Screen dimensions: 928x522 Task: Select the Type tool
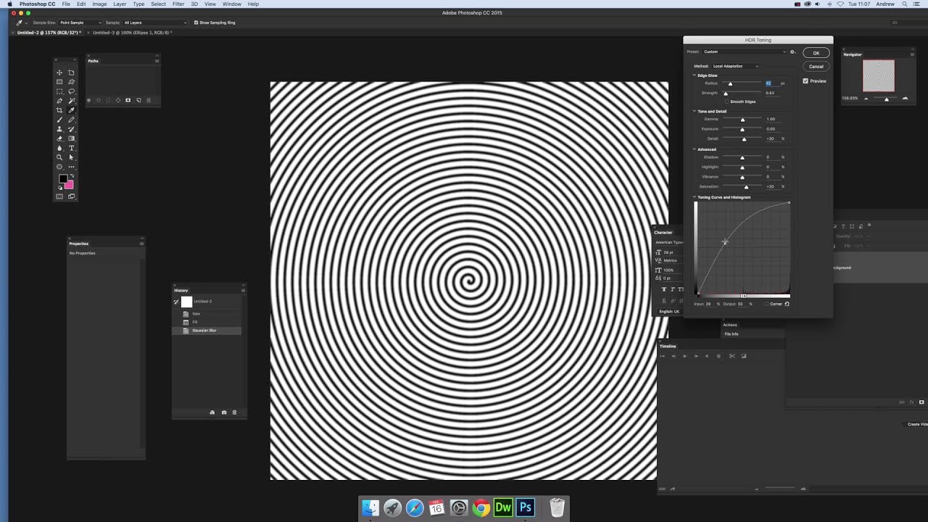(x=71, y=148)
